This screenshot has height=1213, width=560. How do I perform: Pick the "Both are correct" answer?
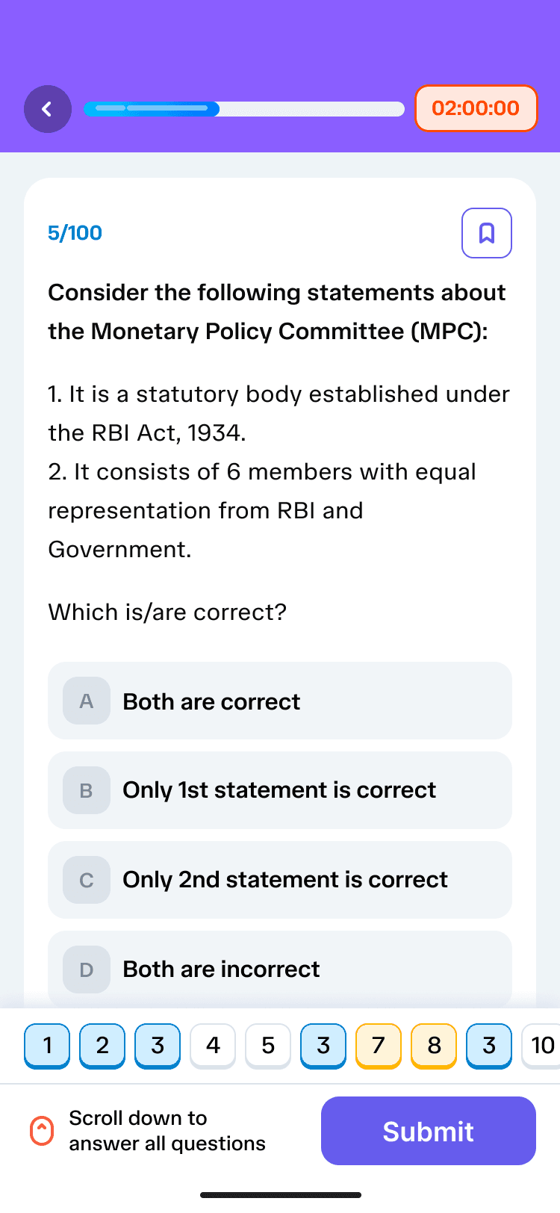tap(212, 702)
